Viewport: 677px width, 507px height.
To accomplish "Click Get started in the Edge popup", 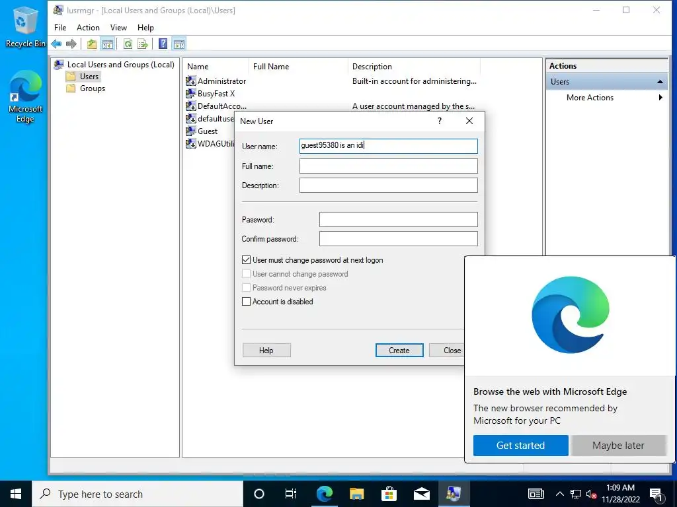I will (521, 446).
